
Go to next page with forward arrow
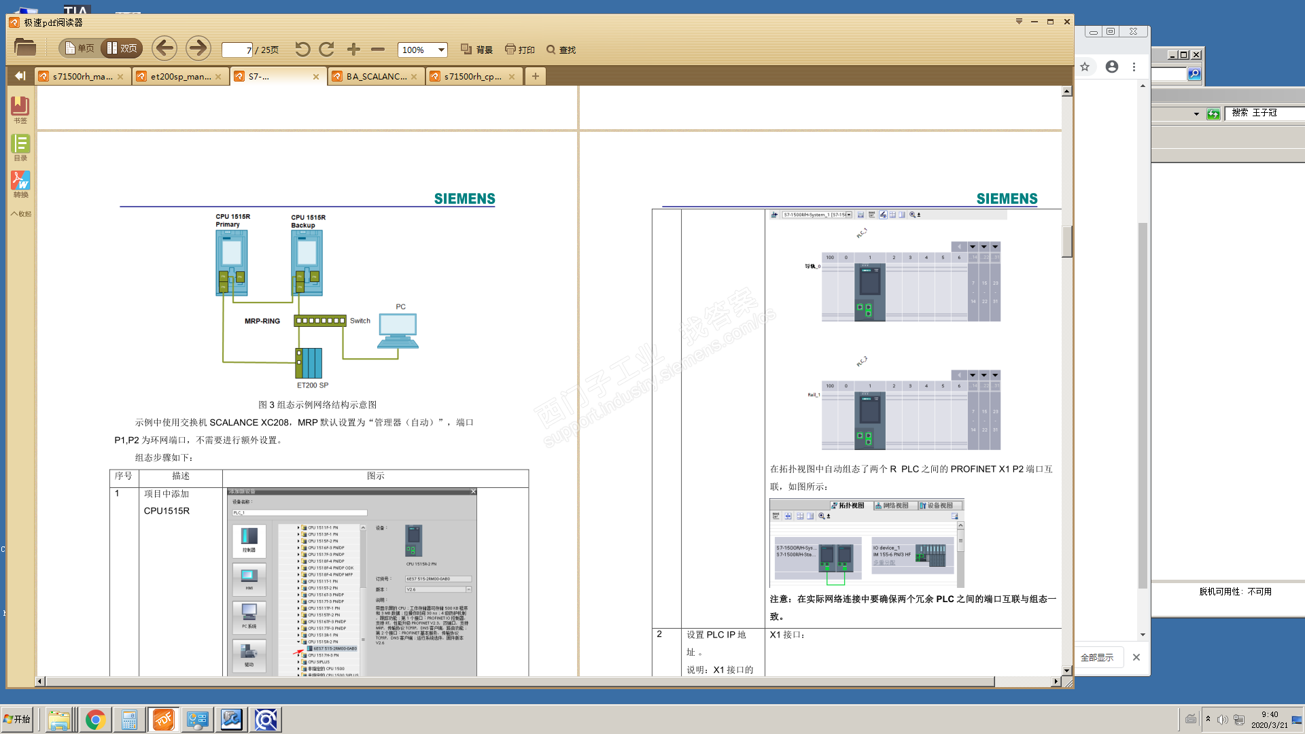tap(198, 48)
